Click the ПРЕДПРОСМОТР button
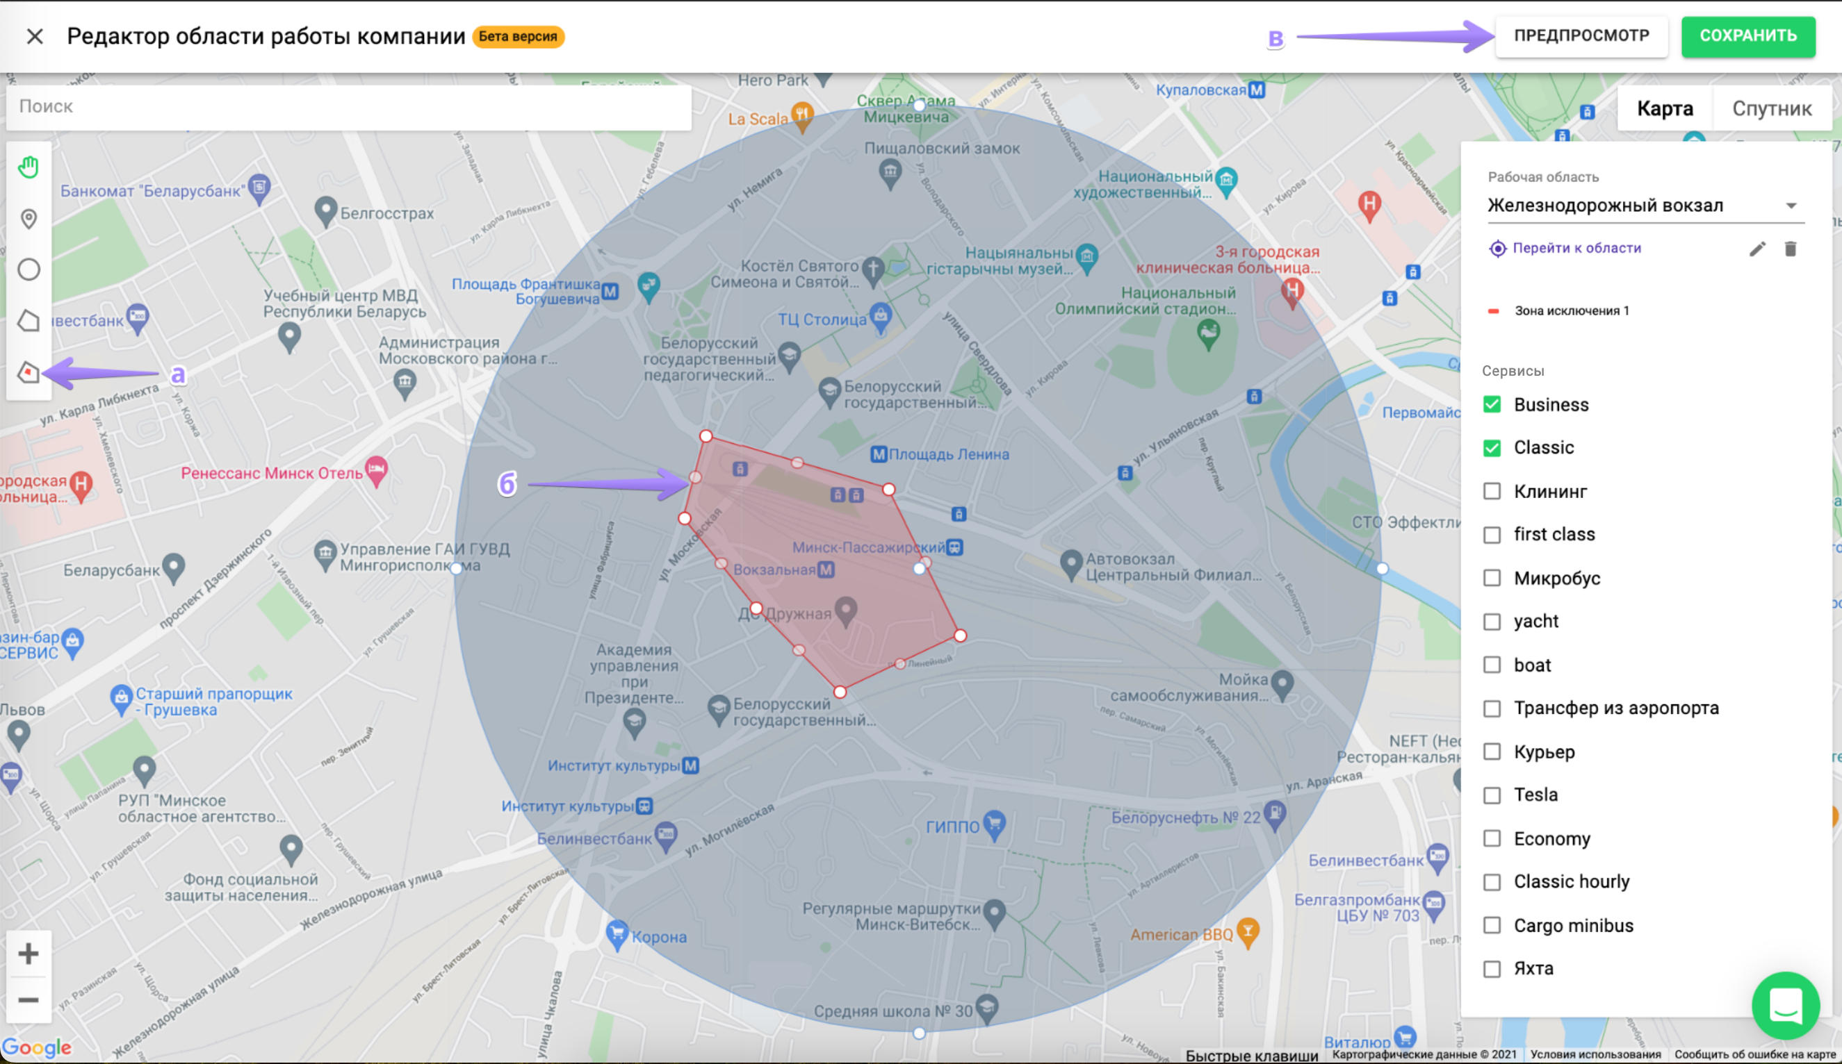This screenshot has height=1064, width=1842. coord(1581,36)
